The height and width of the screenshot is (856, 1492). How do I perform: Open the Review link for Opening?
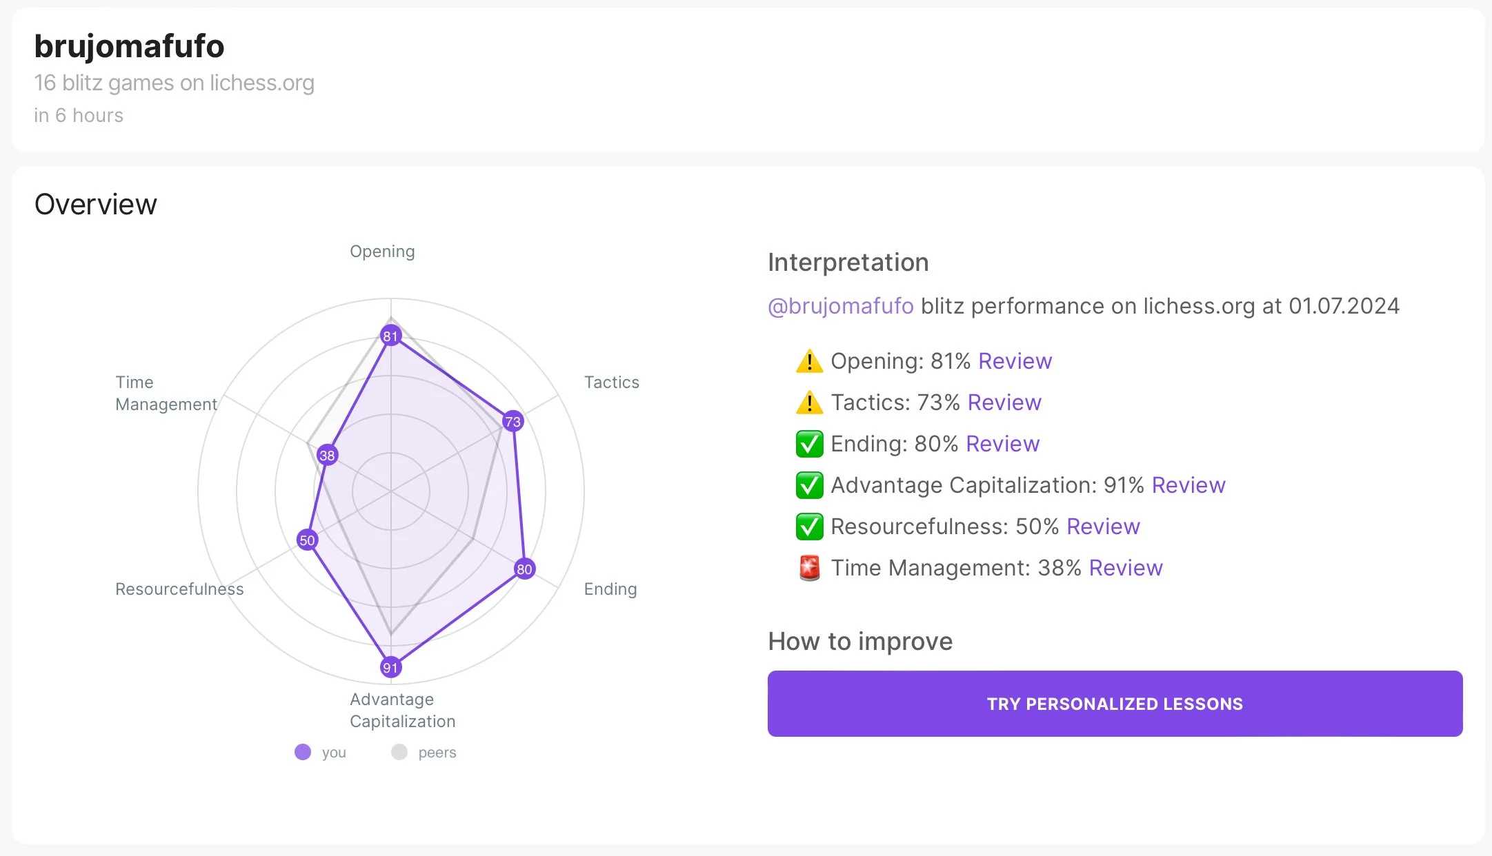pyautogui.click(x=1015, y=361)
